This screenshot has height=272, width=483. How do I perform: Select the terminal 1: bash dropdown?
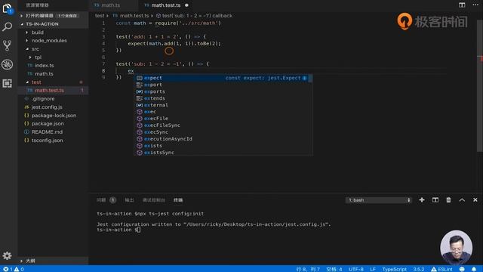[x=379, y=200]
